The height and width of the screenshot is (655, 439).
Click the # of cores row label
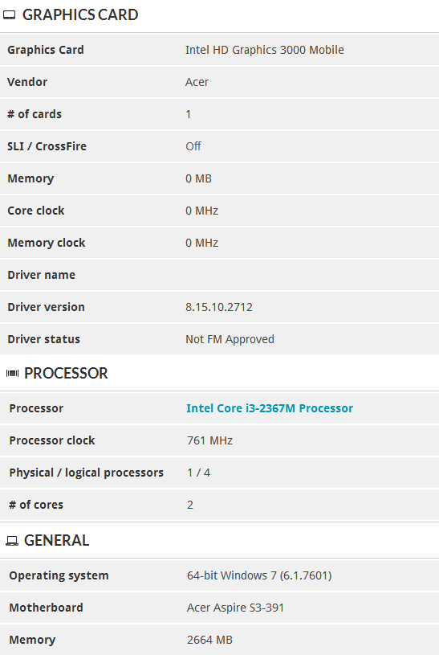[x=36, y=505]
